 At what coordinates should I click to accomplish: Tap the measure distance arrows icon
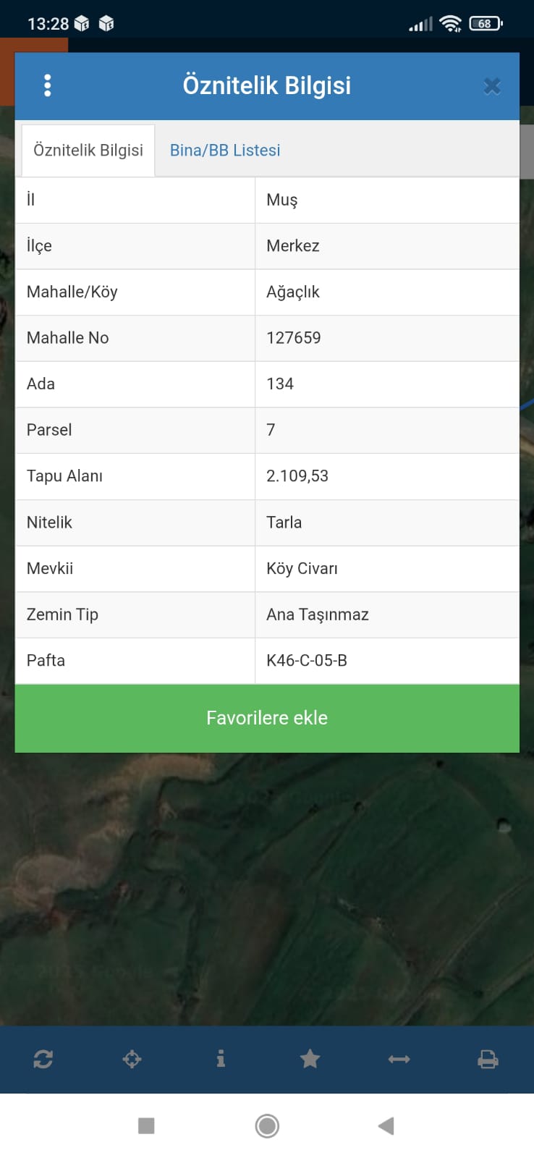coord(399,1060)
